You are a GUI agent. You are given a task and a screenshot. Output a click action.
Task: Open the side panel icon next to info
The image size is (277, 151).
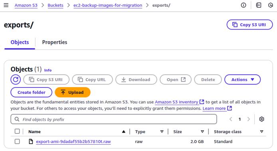259,5
